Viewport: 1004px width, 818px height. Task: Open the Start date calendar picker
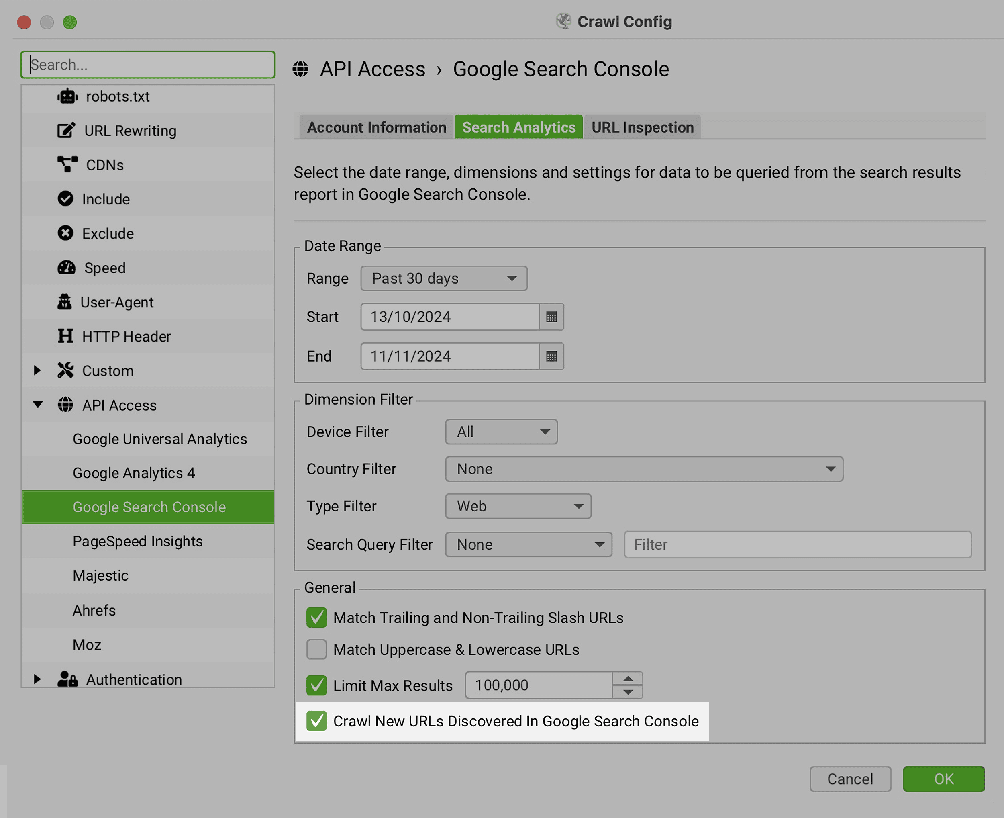(x=551, y=317)
